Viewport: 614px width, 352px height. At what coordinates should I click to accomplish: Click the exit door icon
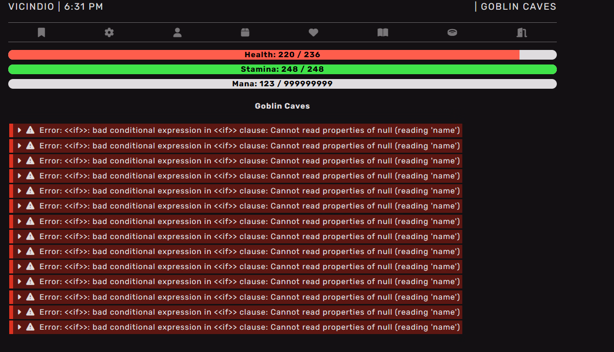coord(521,32)
